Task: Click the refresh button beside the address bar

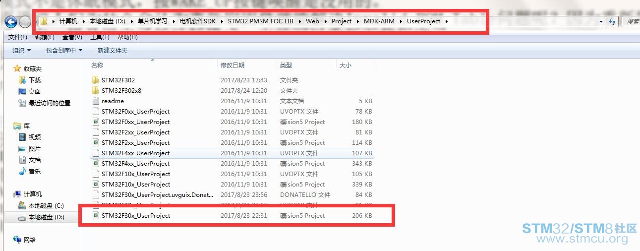Action: coord(612,21)
